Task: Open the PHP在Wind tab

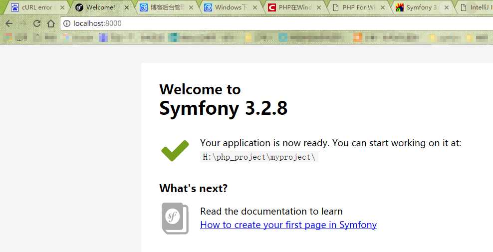Action: [x=294, y=7]
